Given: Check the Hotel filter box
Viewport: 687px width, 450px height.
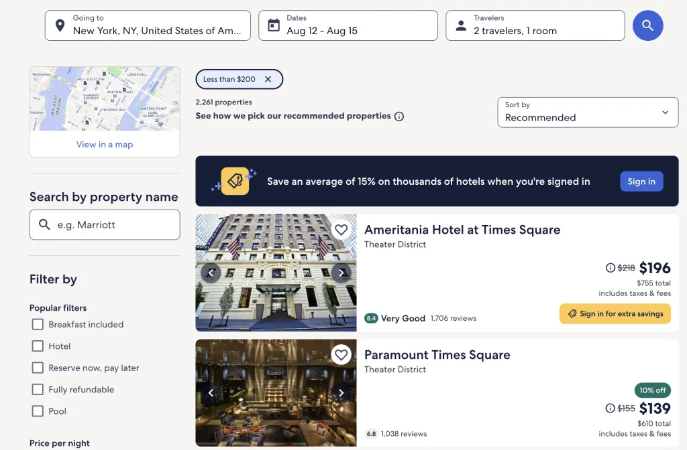Looking at the screenshot, I should tap(38, 346).
